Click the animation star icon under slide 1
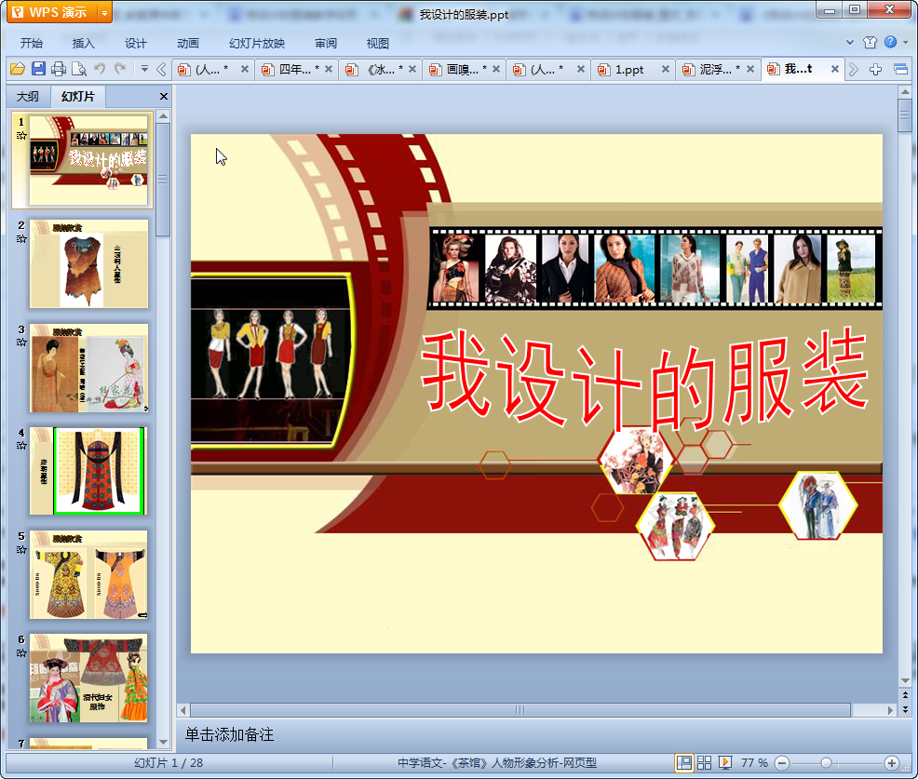918x779 pixels. coord(21,136)
